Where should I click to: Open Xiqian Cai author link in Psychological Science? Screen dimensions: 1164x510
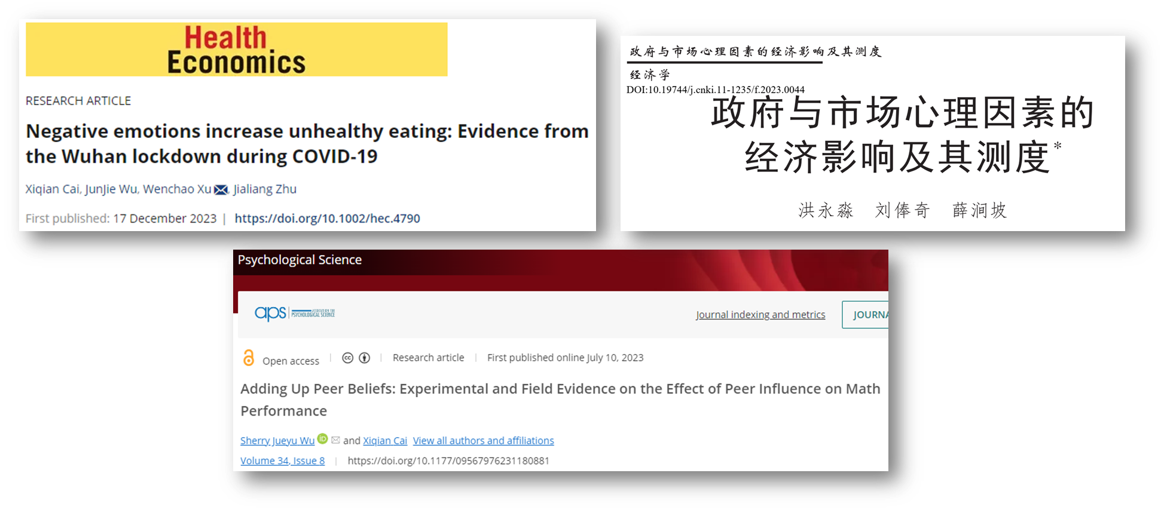click(x=384, y=441)
